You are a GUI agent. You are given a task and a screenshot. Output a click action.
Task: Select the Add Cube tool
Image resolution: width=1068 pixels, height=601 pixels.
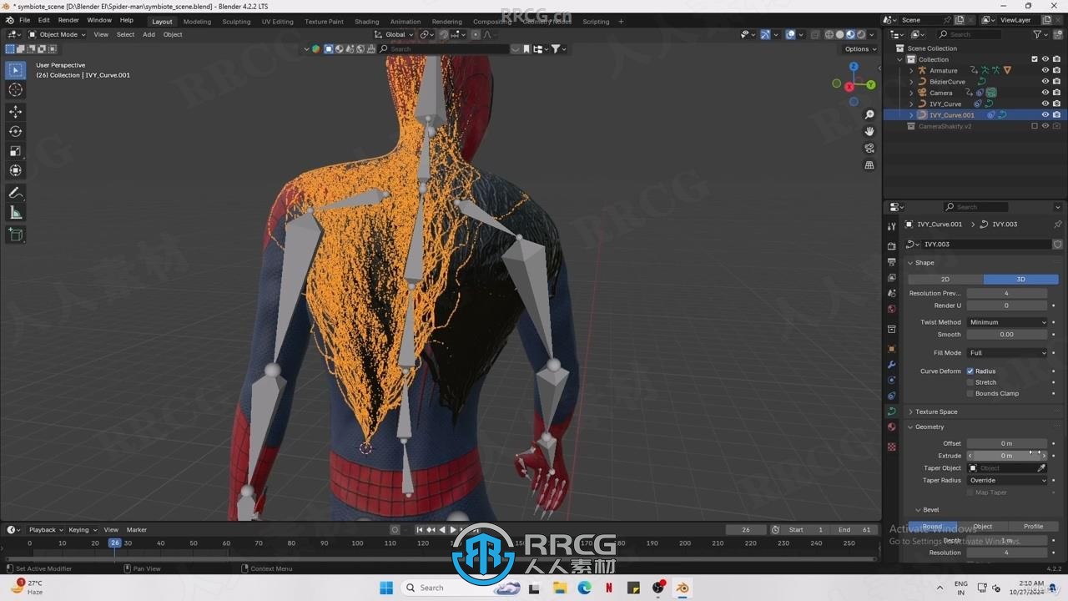(15, 235)
